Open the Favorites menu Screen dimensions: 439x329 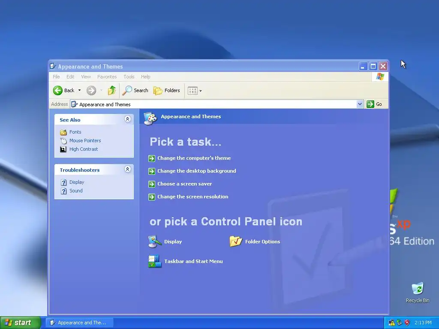pyautogui.click(x=107, y=77)
